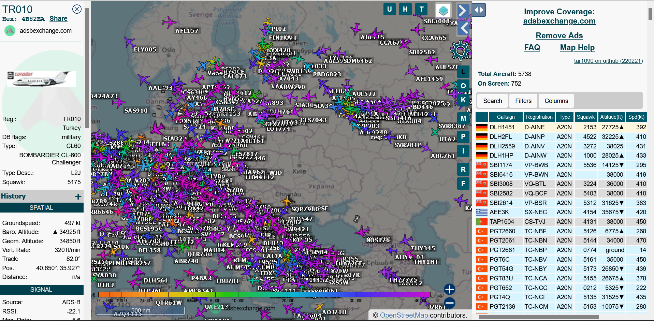Select the SBI1174 aircraft row

(561, 165)
